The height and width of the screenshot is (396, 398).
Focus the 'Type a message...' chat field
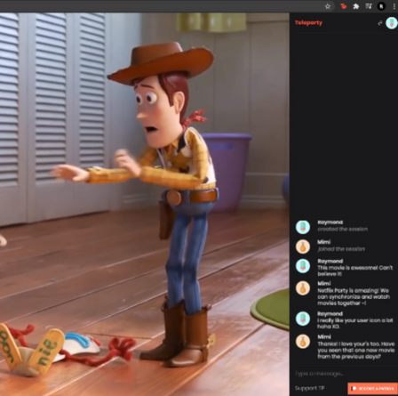344,374
